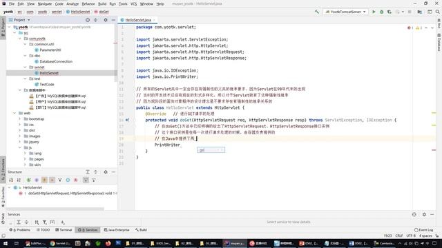
Task: Click doGet breadcrumb in navigation bar
Action: coord(102,12)
